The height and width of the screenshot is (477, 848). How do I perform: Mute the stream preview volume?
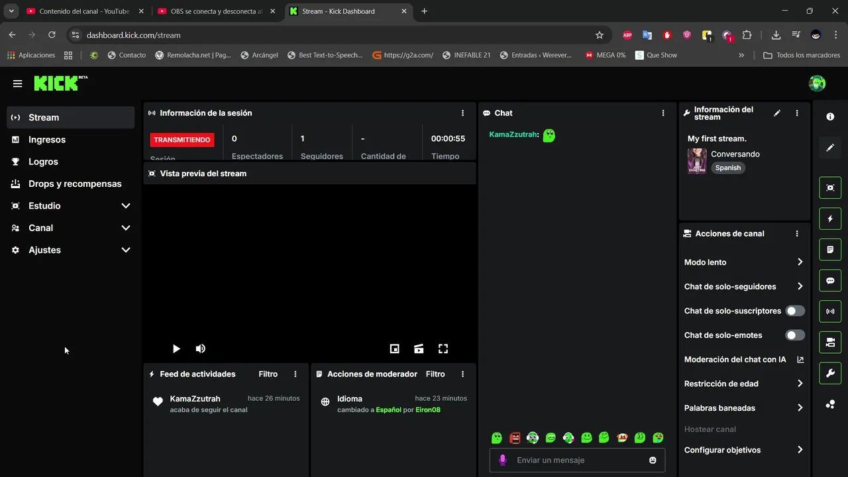coord(201,348)
